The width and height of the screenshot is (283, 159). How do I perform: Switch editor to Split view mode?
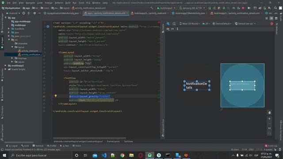click(271, 19)
